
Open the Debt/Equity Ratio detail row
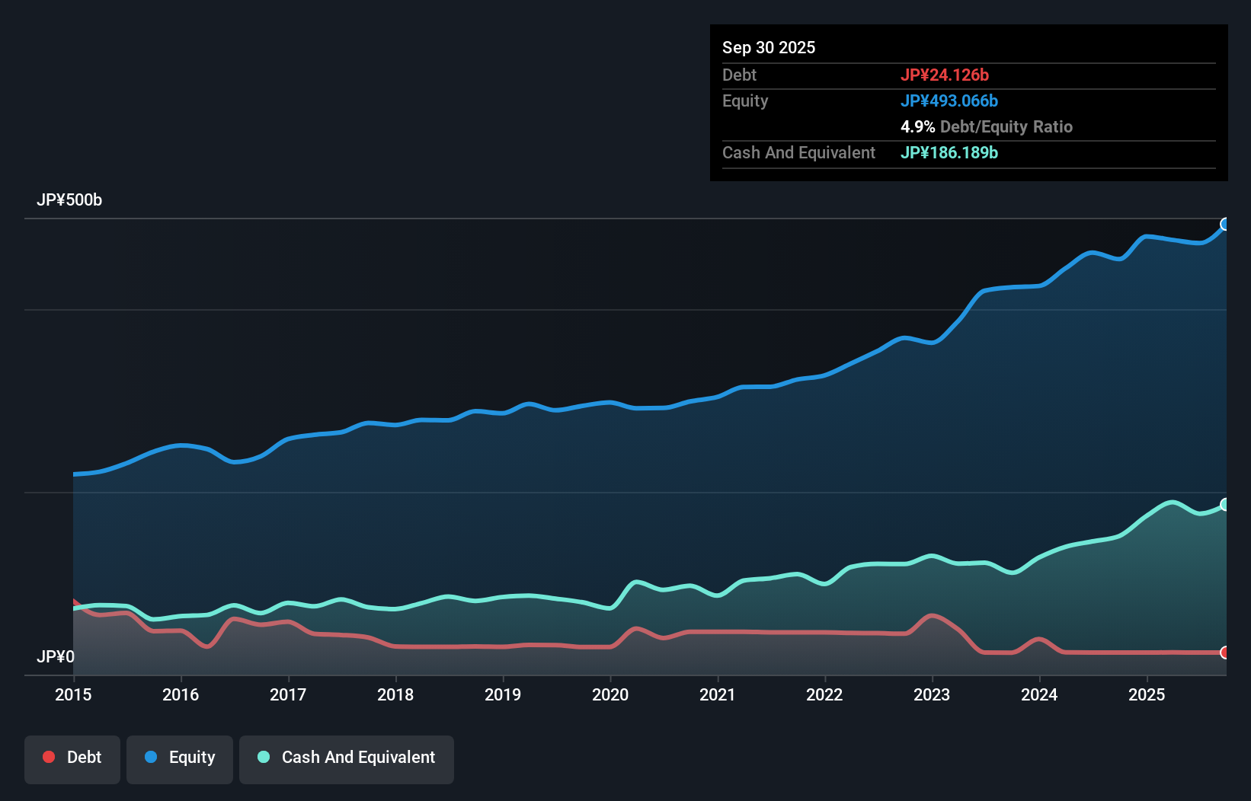987,126
